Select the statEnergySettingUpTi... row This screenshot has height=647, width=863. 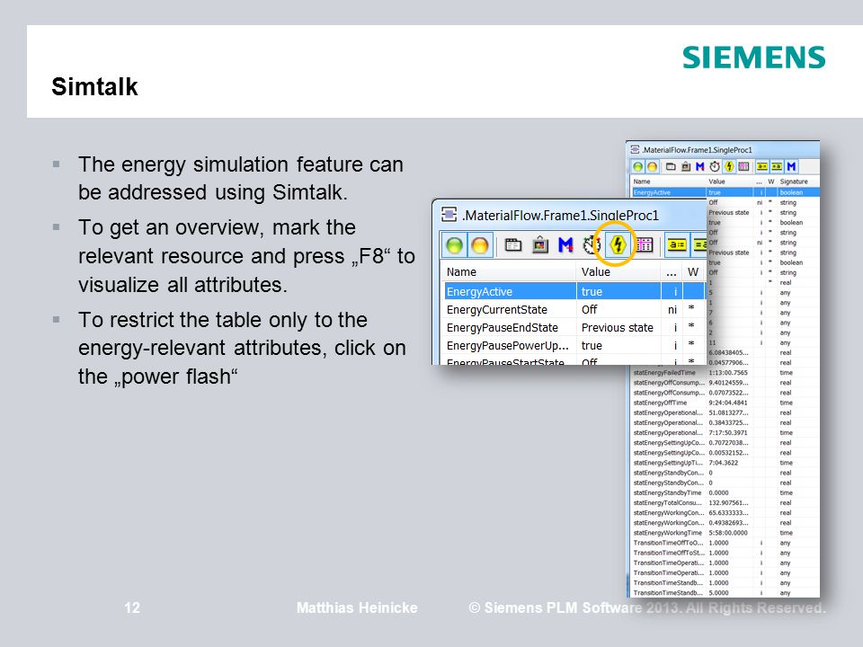click(x=725, y=463)
